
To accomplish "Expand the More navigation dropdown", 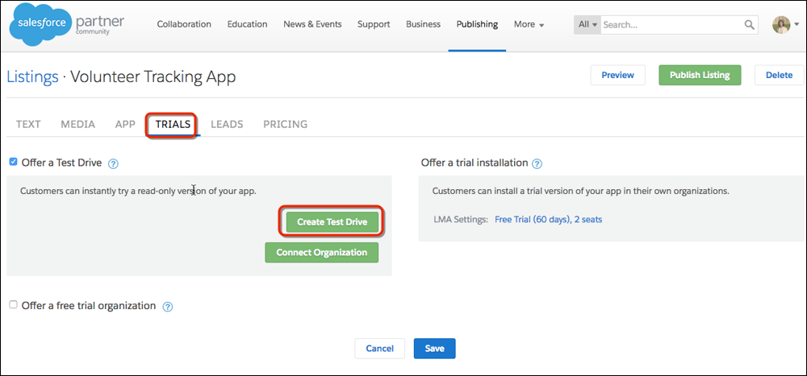I will coord(529,24).
